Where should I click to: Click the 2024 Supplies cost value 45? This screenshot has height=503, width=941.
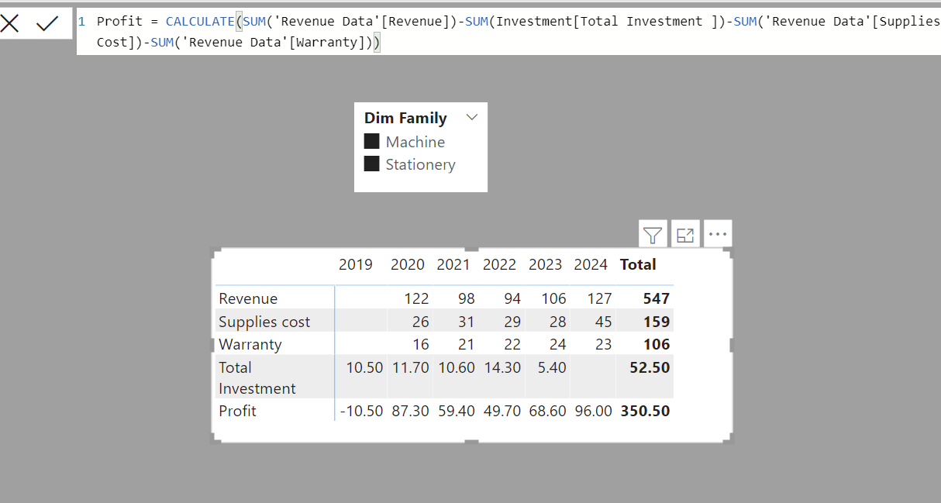604,322
